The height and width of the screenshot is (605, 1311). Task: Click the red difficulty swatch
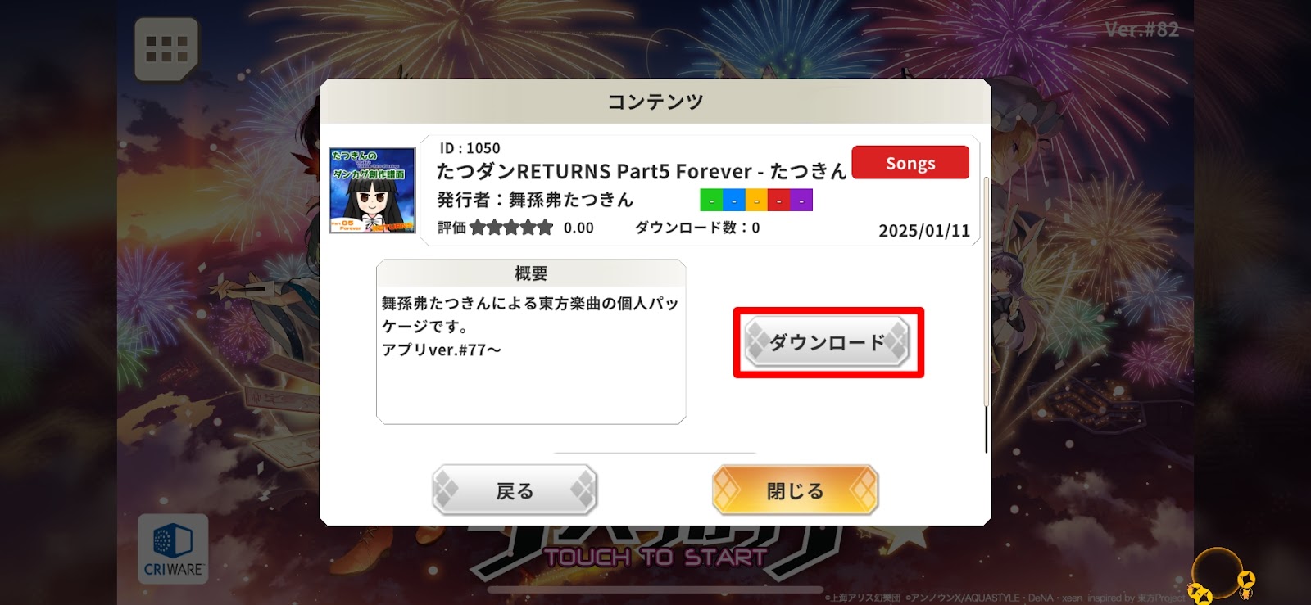[x=779, y=201]
